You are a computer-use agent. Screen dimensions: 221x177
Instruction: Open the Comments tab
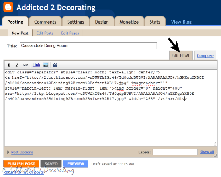pyautogui.click(x=45, y=22)
